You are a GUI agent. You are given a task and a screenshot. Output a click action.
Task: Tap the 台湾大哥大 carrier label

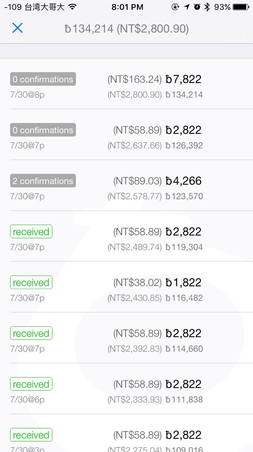(45, 7)
